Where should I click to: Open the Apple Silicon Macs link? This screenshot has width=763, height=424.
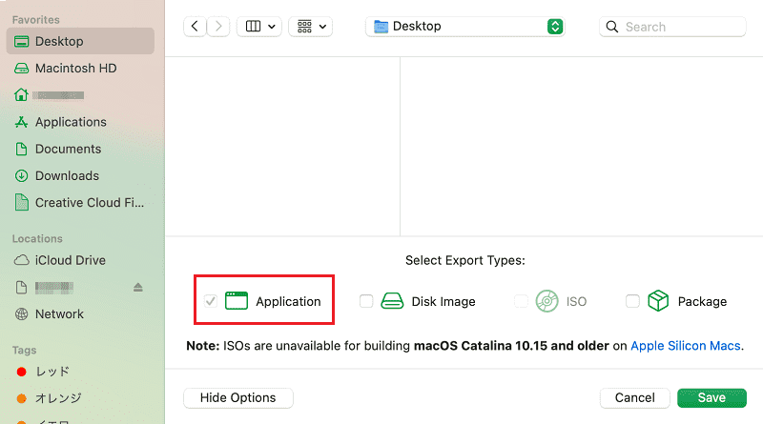click(x=686, y=346)
